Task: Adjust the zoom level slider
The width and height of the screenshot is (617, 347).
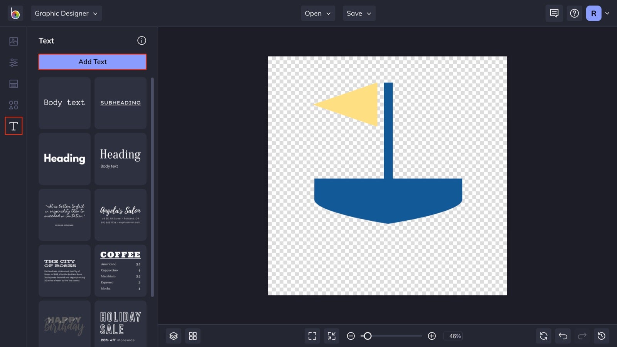Action: click(x=368, y=336)
